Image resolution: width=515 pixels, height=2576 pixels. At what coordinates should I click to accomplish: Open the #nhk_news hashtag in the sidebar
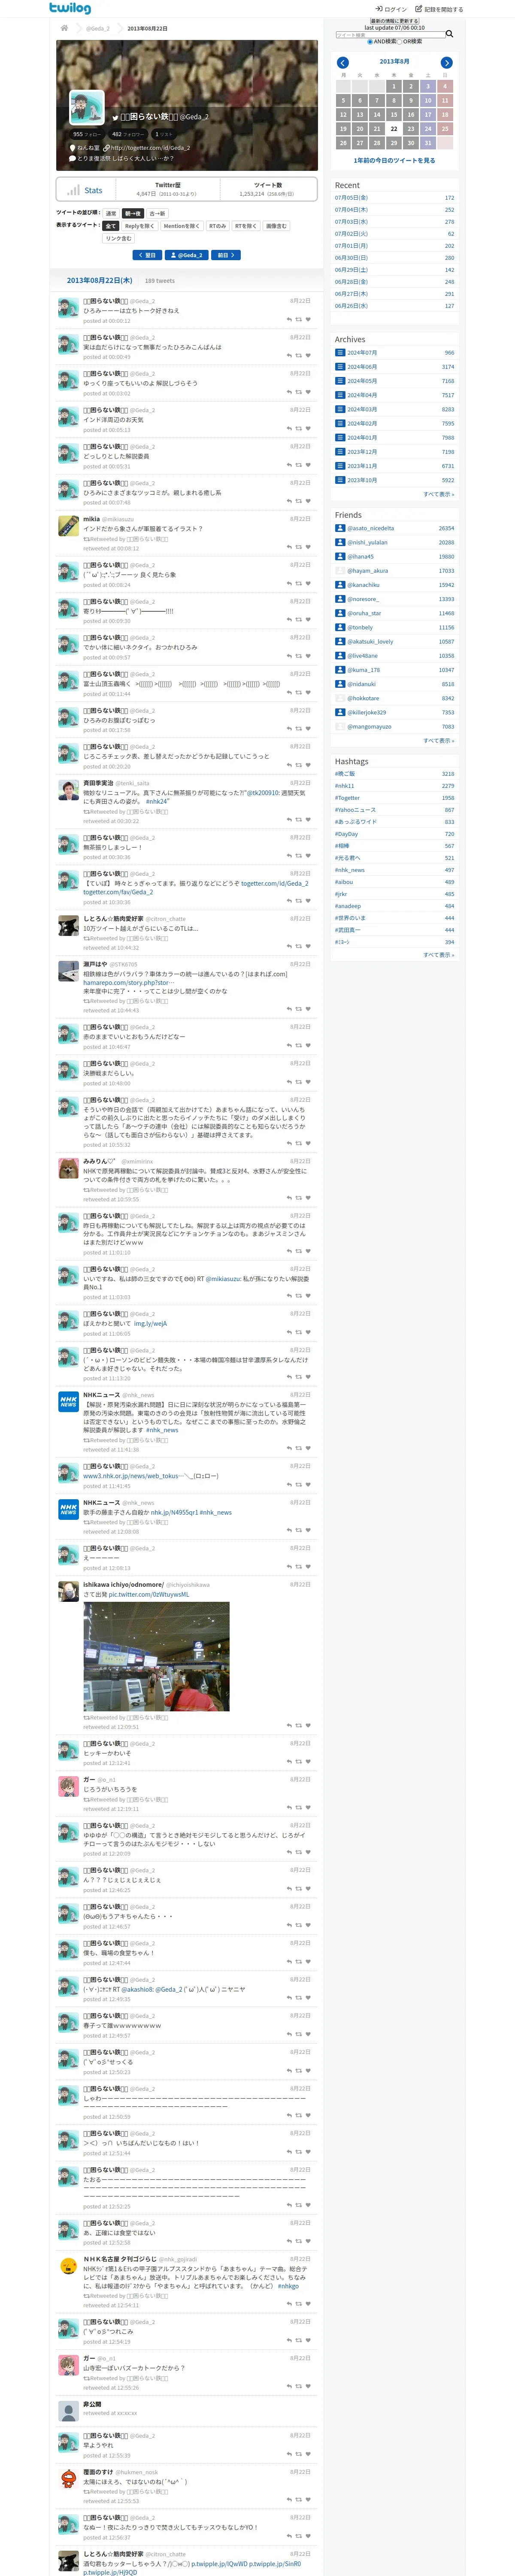(350, 870)
